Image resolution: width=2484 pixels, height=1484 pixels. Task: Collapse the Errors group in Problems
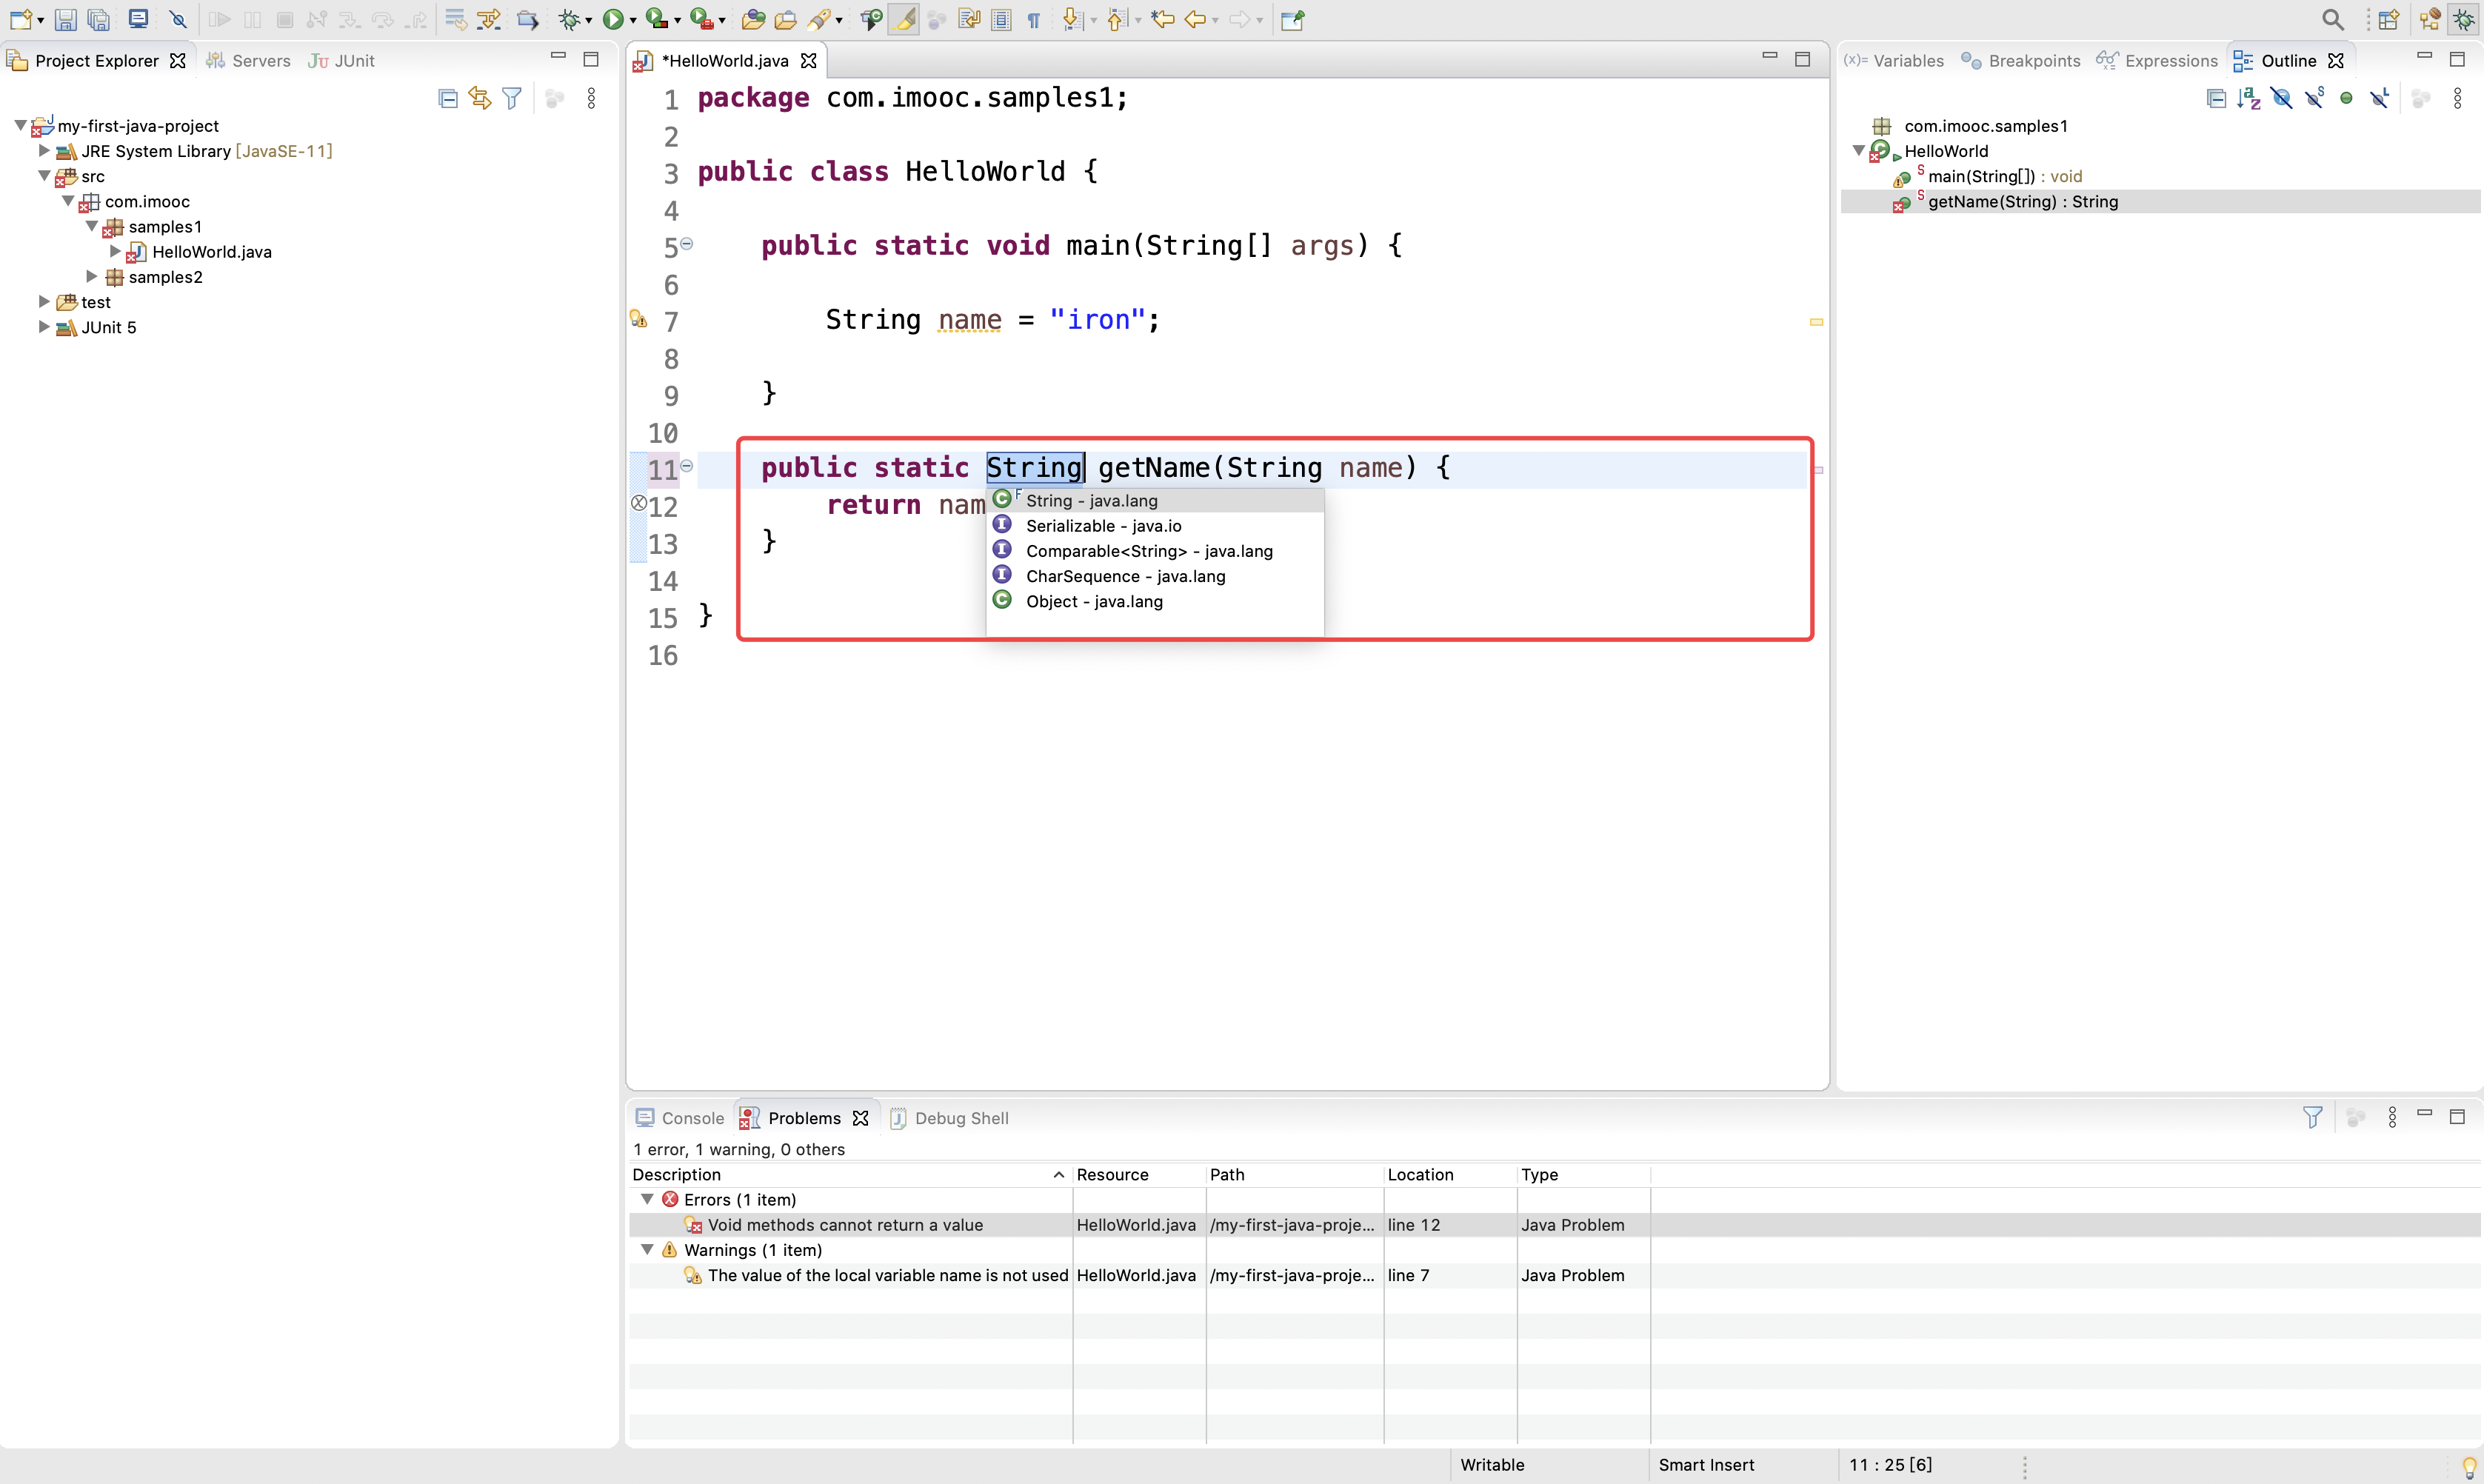[x=647, y=1198]
